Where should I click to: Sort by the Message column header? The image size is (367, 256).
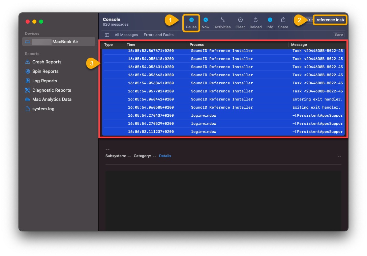click(299, 45)
